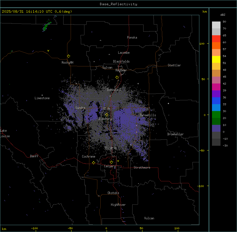Select the yellow diamond just above Calgary label
Image resolution: width=237 pixels, height=232 pixels.
111,162
